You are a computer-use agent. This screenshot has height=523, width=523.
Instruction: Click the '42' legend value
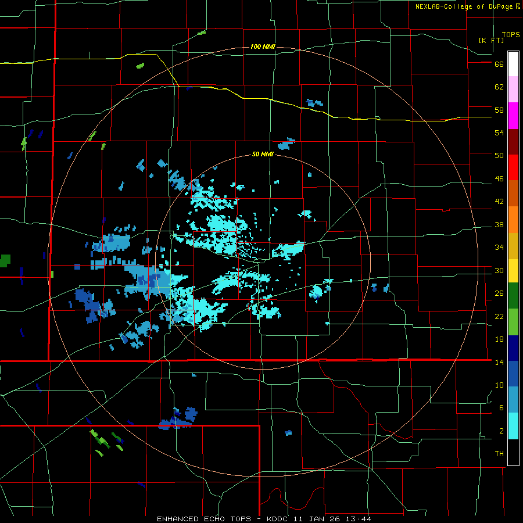[499, 202]
